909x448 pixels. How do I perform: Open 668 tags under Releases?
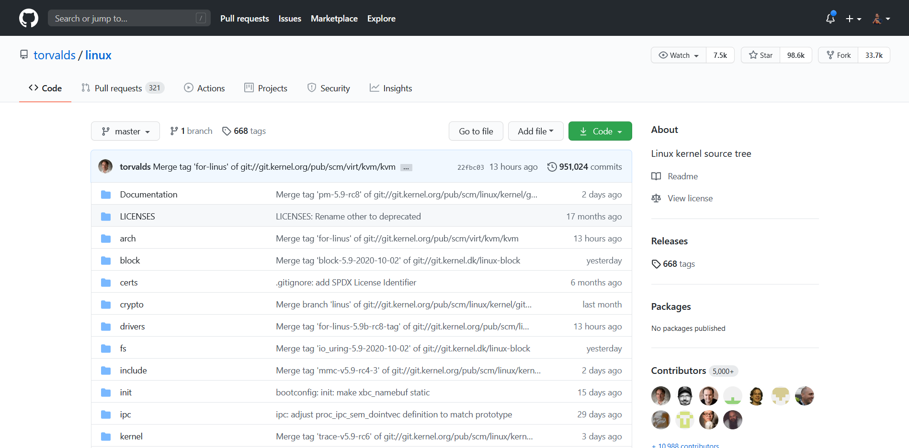(673, 264)
